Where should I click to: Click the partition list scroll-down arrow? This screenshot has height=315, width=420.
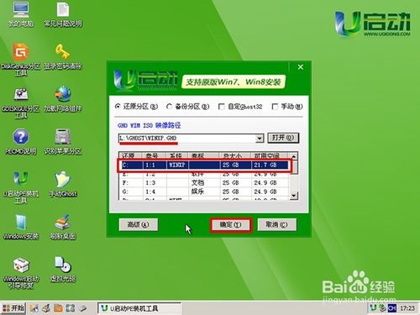pyautogui.click(x=294, y=196)
